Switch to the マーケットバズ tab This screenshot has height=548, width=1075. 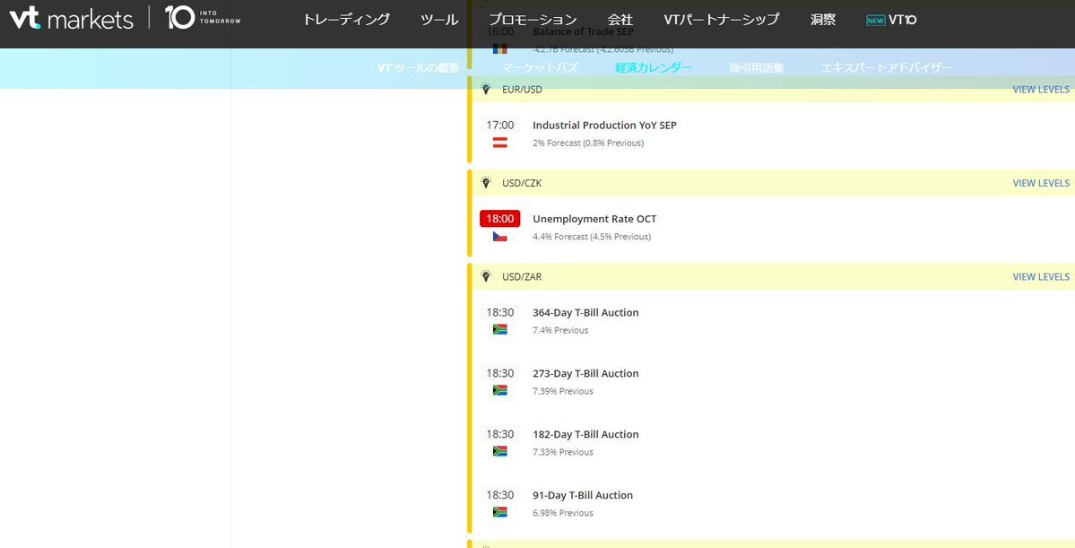tap(540, 68)
